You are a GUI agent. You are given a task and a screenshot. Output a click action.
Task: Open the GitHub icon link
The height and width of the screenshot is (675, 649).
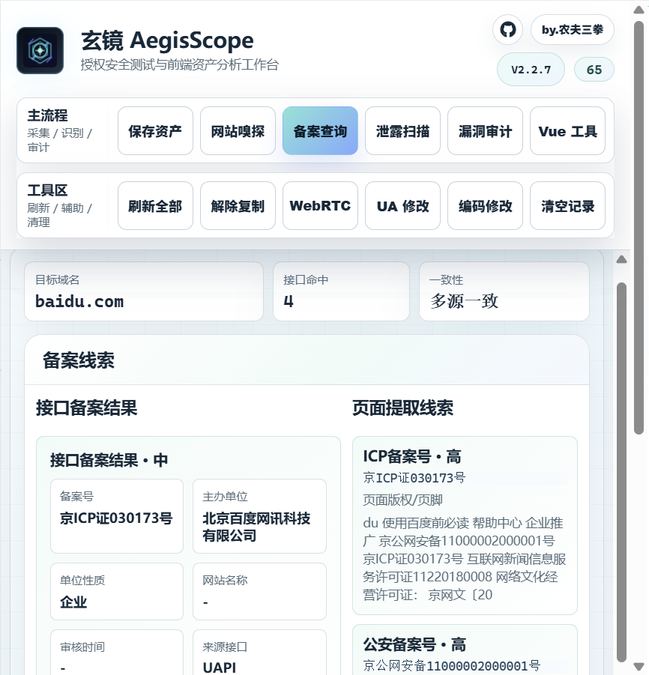[x=508, y=30]
